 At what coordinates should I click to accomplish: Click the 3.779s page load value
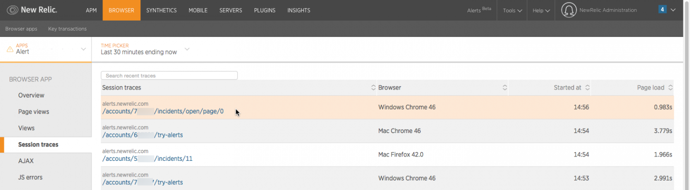[663, 131]
